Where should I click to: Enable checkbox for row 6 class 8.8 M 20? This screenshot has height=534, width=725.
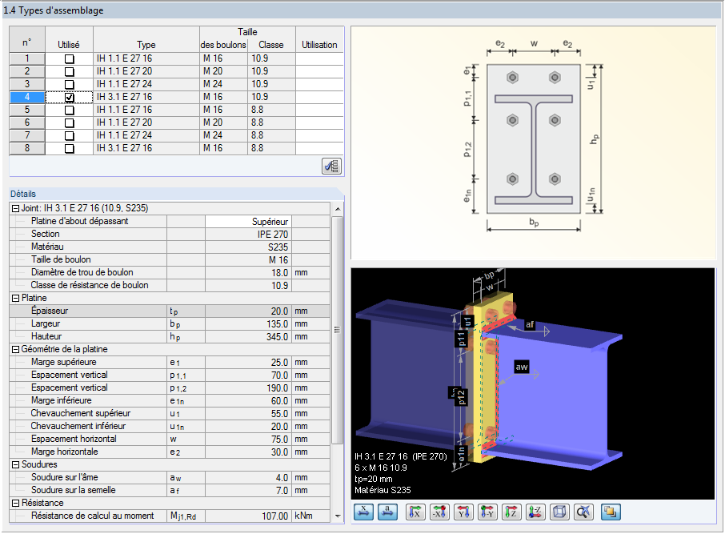70,123
